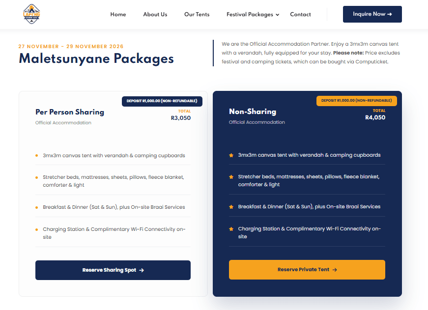The height and width of the screenshot is (310, 428).
Task: Click arrow icon in Reserve Sharing Spot button
Action: (x=142, y=270)
